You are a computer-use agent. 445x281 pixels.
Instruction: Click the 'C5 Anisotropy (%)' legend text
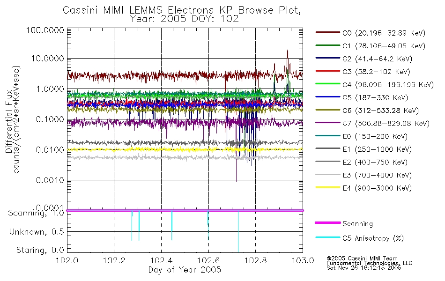click(x=373, y=238)
